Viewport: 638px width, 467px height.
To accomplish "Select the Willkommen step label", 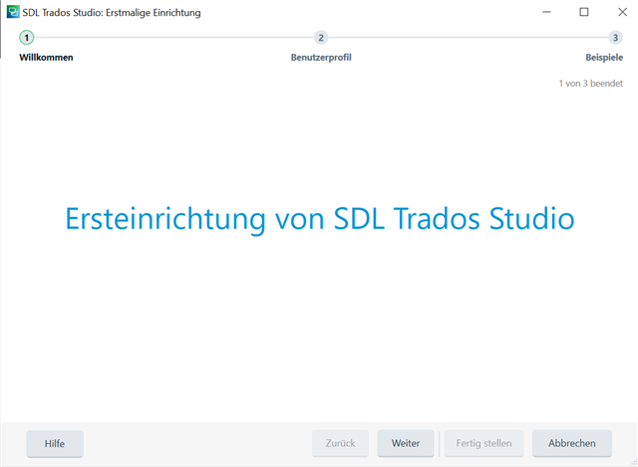I will [46, 58].
